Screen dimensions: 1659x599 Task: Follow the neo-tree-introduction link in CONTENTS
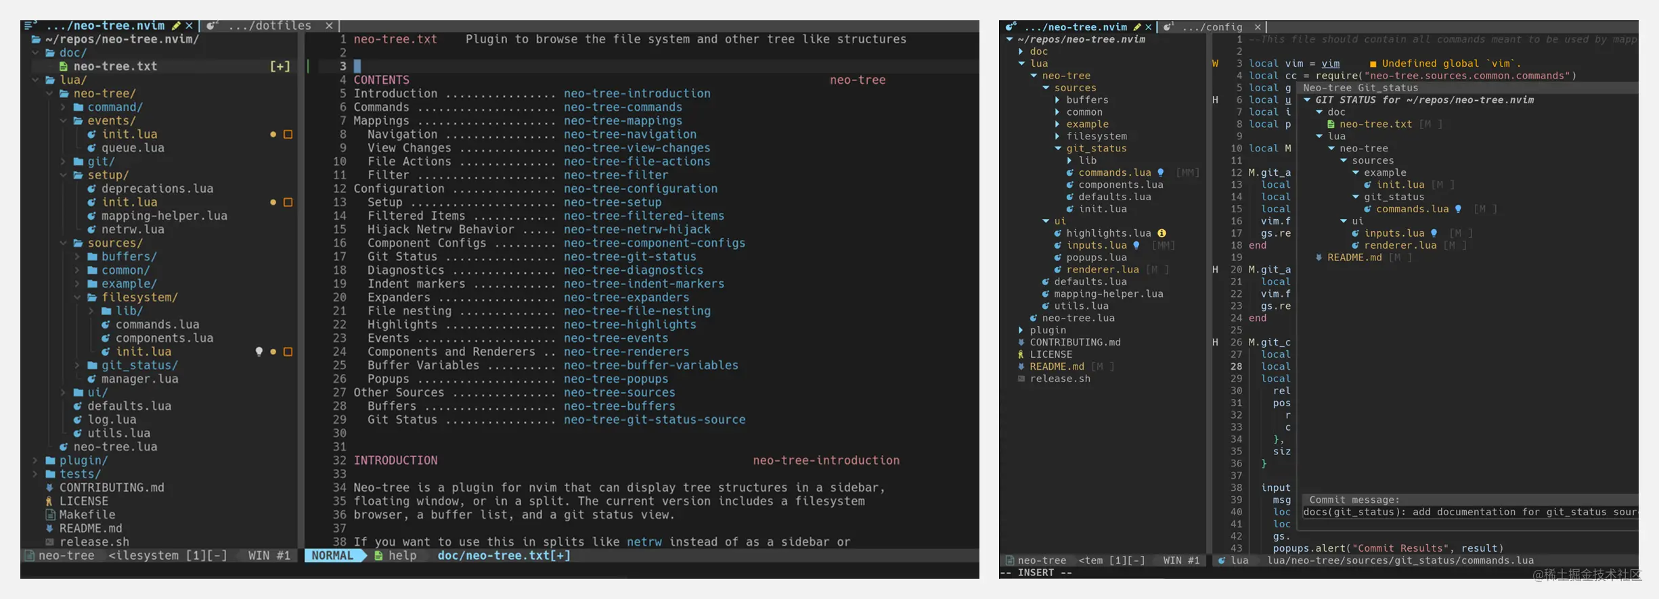[x=637, y=94]
